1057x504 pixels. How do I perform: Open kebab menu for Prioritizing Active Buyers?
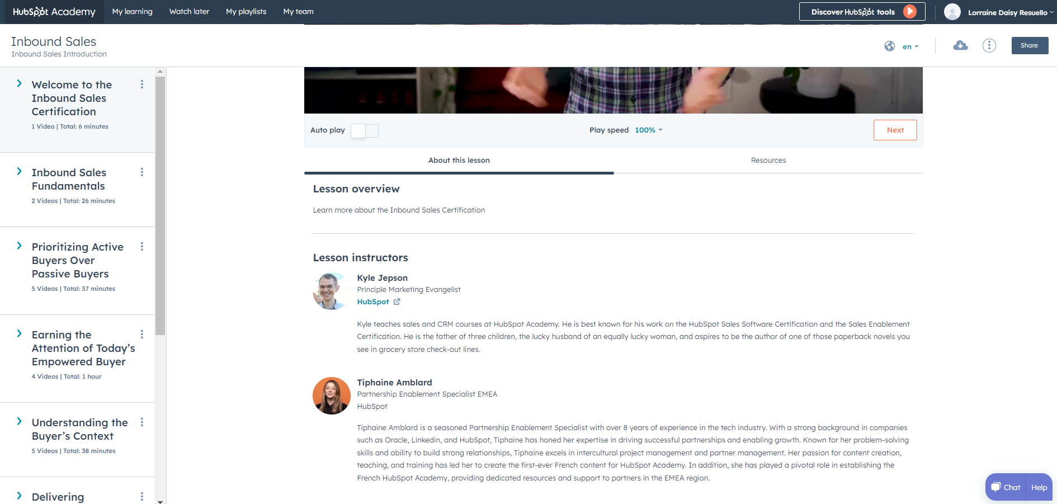142,247
